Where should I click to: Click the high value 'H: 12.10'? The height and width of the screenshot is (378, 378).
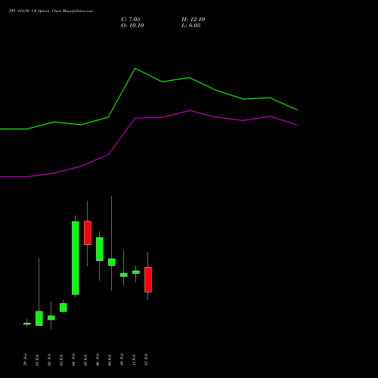point(193,20)
